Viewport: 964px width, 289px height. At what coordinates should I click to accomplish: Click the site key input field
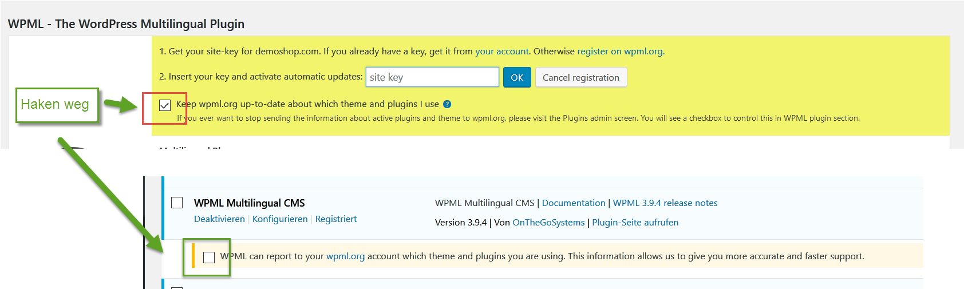coord(432,77)
